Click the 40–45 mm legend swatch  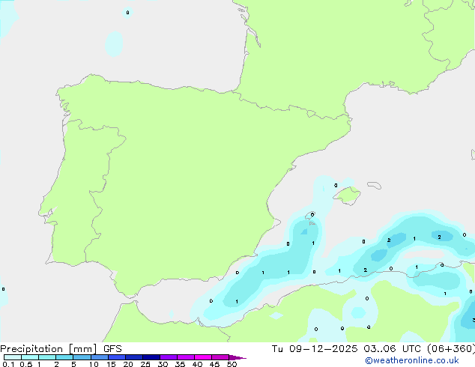click(x=203, y=357)
